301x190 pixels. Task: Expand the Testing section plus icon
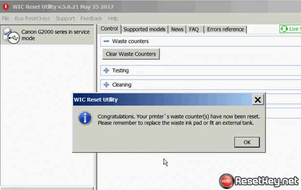106,70
